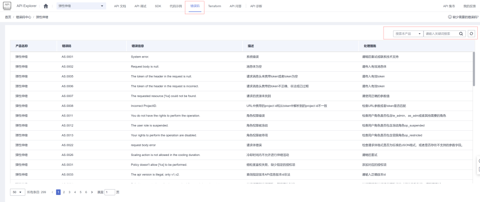Go to page 2
Image resolution: width=480 pixels, height=202 pixels.
[x=64, y=192]
